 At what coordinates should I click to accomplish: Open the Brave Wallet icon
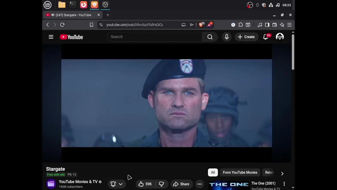pyautogui.click(x=275, y=25)
